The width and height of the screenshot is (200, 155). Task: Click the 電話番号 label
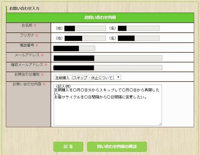pos(27,45)
